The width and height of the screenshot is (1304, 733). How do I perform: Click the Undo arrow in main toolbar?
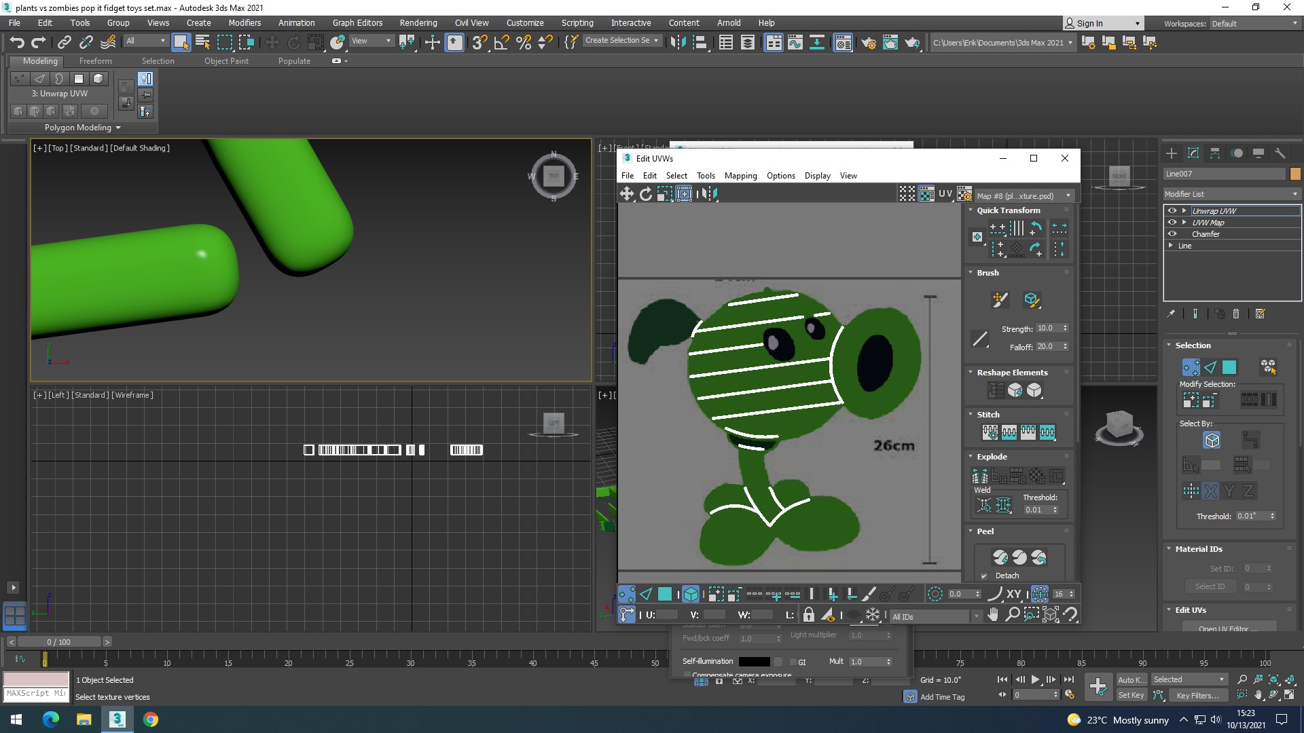17,42
